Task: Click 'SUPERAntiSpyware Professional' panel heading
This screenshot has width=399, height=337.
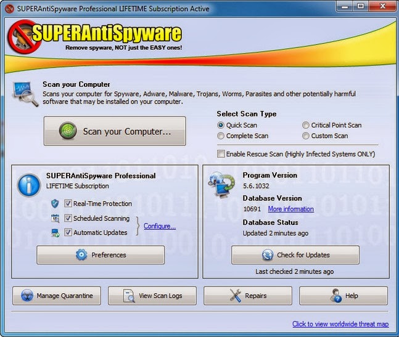Action: click(x=101, y=176)
